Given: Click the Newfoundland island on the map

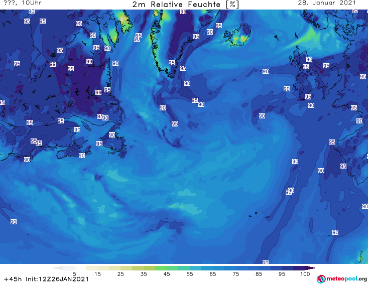Looking at the screenshot, I should (x=115, y=141).
